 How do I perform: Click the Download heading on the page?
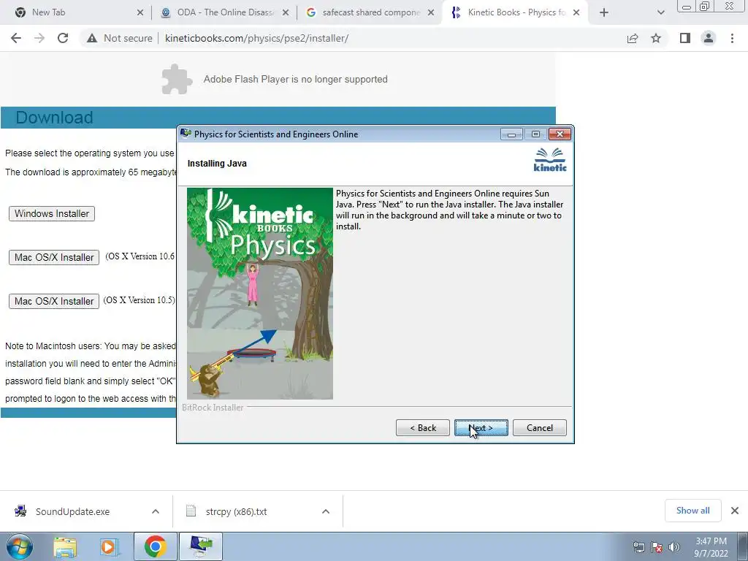[54, 118]
